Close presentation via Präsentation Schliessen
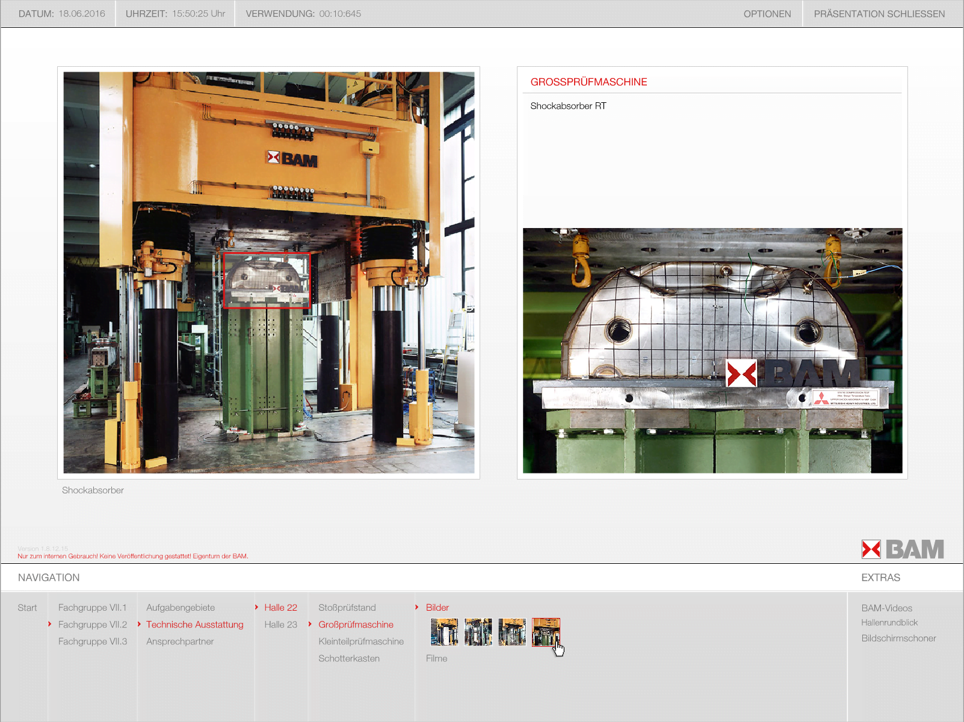 click(879, 14)
